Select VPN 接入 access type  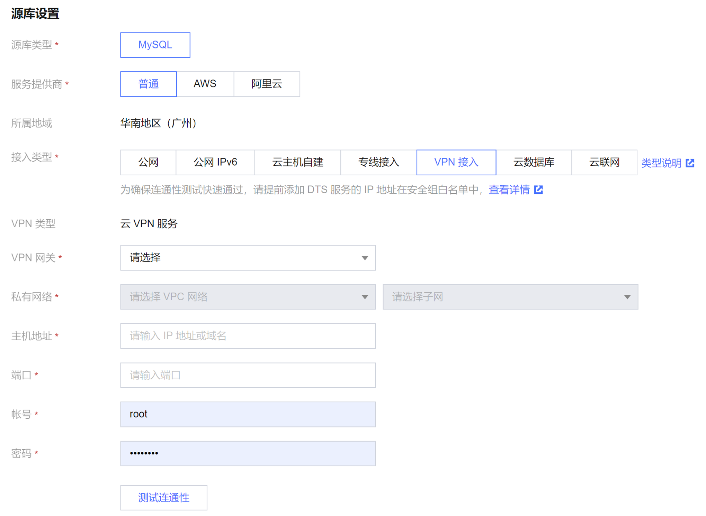[456, 162]
